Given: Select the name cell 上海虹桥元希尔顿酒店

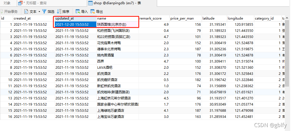Looking at the screenshot, I should pyautogui.click(x=117, y=98).
